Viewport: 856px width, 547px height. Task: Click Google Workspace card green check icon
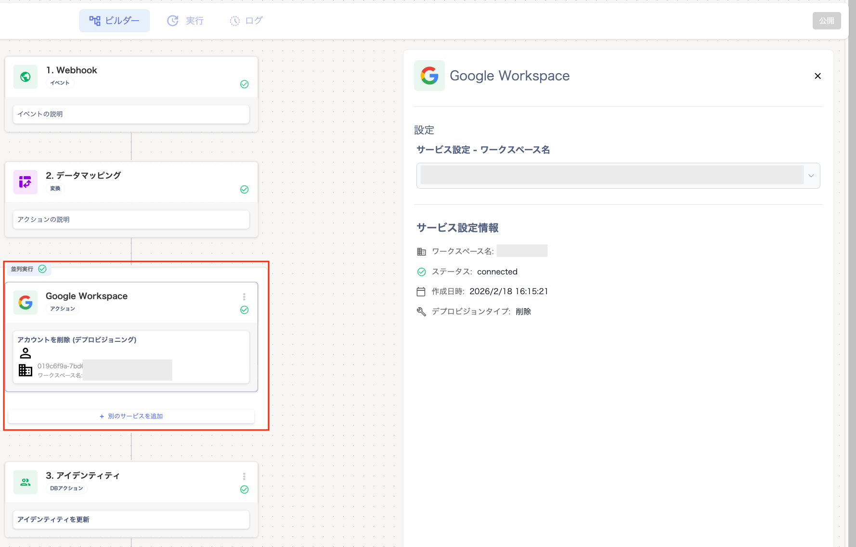245,310
